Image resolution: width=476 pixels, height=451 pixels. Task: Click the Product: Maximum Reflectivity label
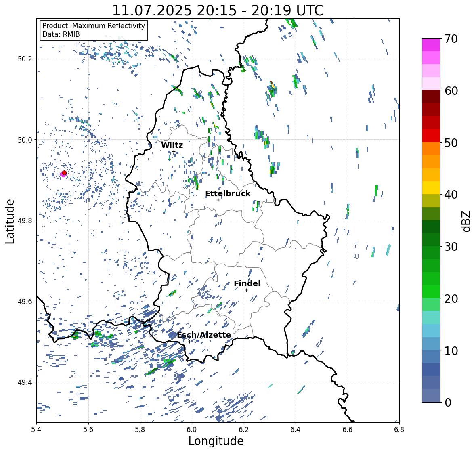[94, 26]
